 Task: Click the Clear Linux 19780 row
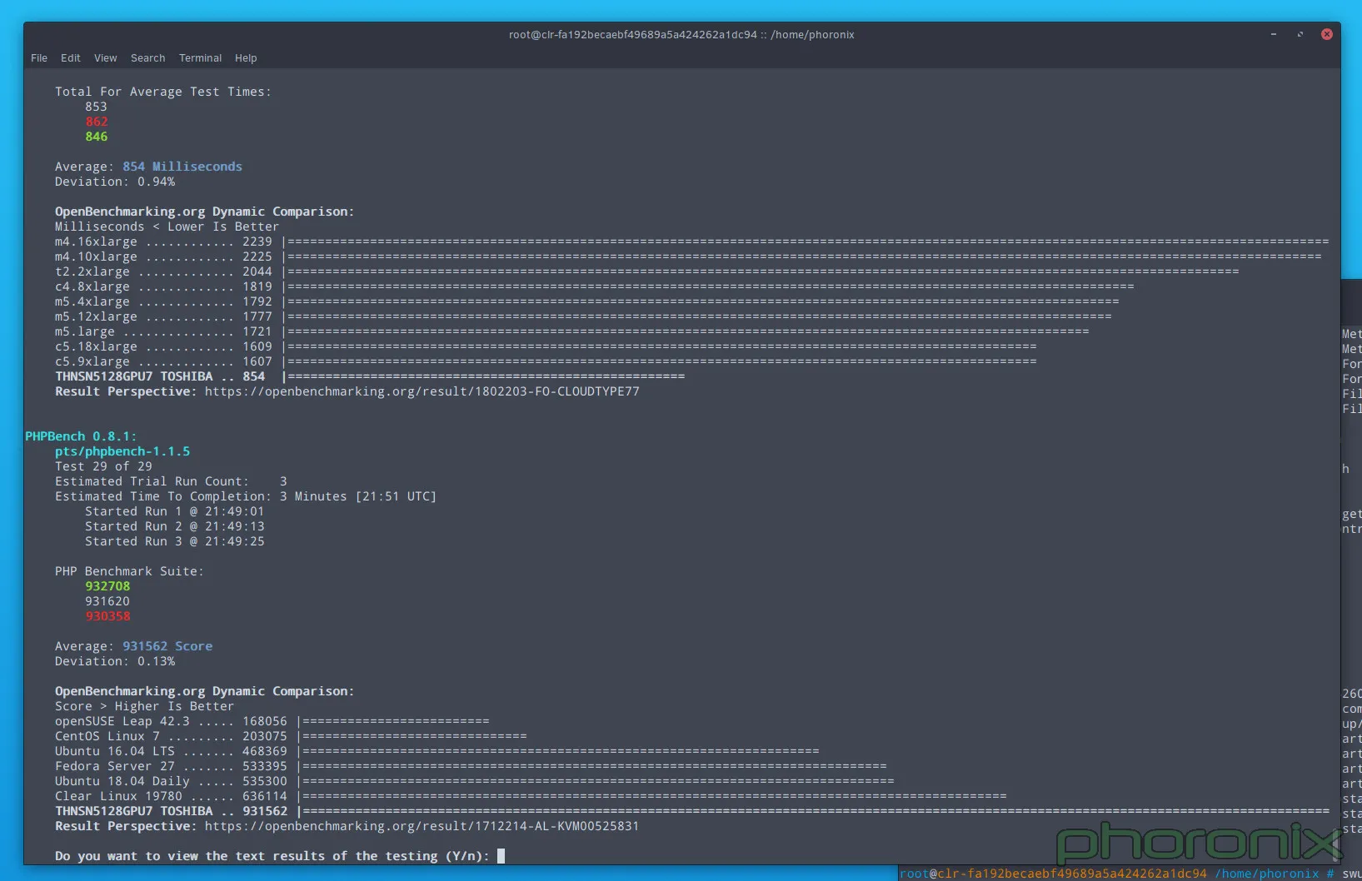pos(531,796)
